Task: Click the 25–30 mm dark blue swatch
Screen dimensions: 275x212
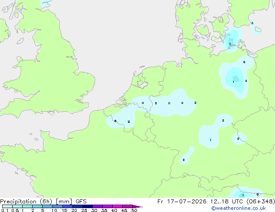Action: 88,206
